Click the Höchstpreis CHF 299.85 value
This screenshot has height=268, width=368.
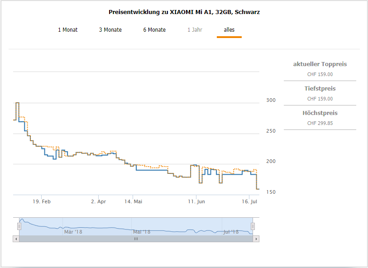pyautogui.click(x=320, y=123)
